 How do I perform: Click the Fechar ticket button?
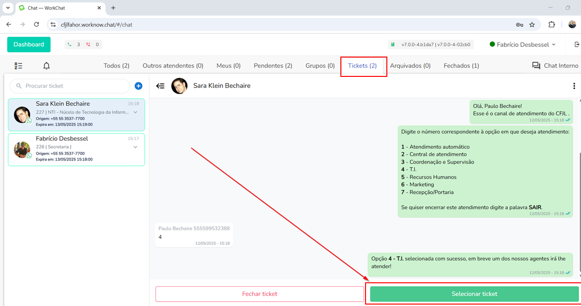coord(260,294)
